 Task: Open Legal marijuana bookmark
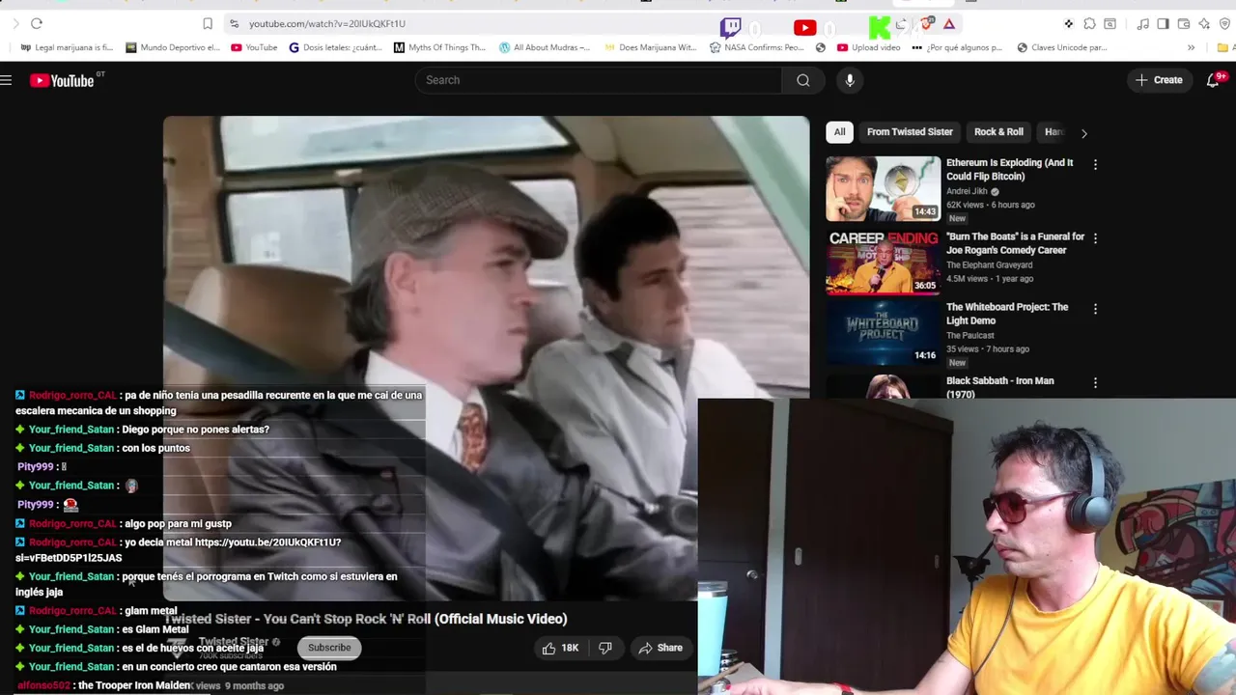tap(67, 47)
